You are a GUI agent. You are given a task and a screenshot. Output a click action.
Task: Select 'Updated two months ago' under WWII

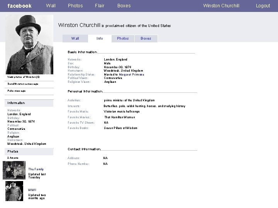(37, 197)
